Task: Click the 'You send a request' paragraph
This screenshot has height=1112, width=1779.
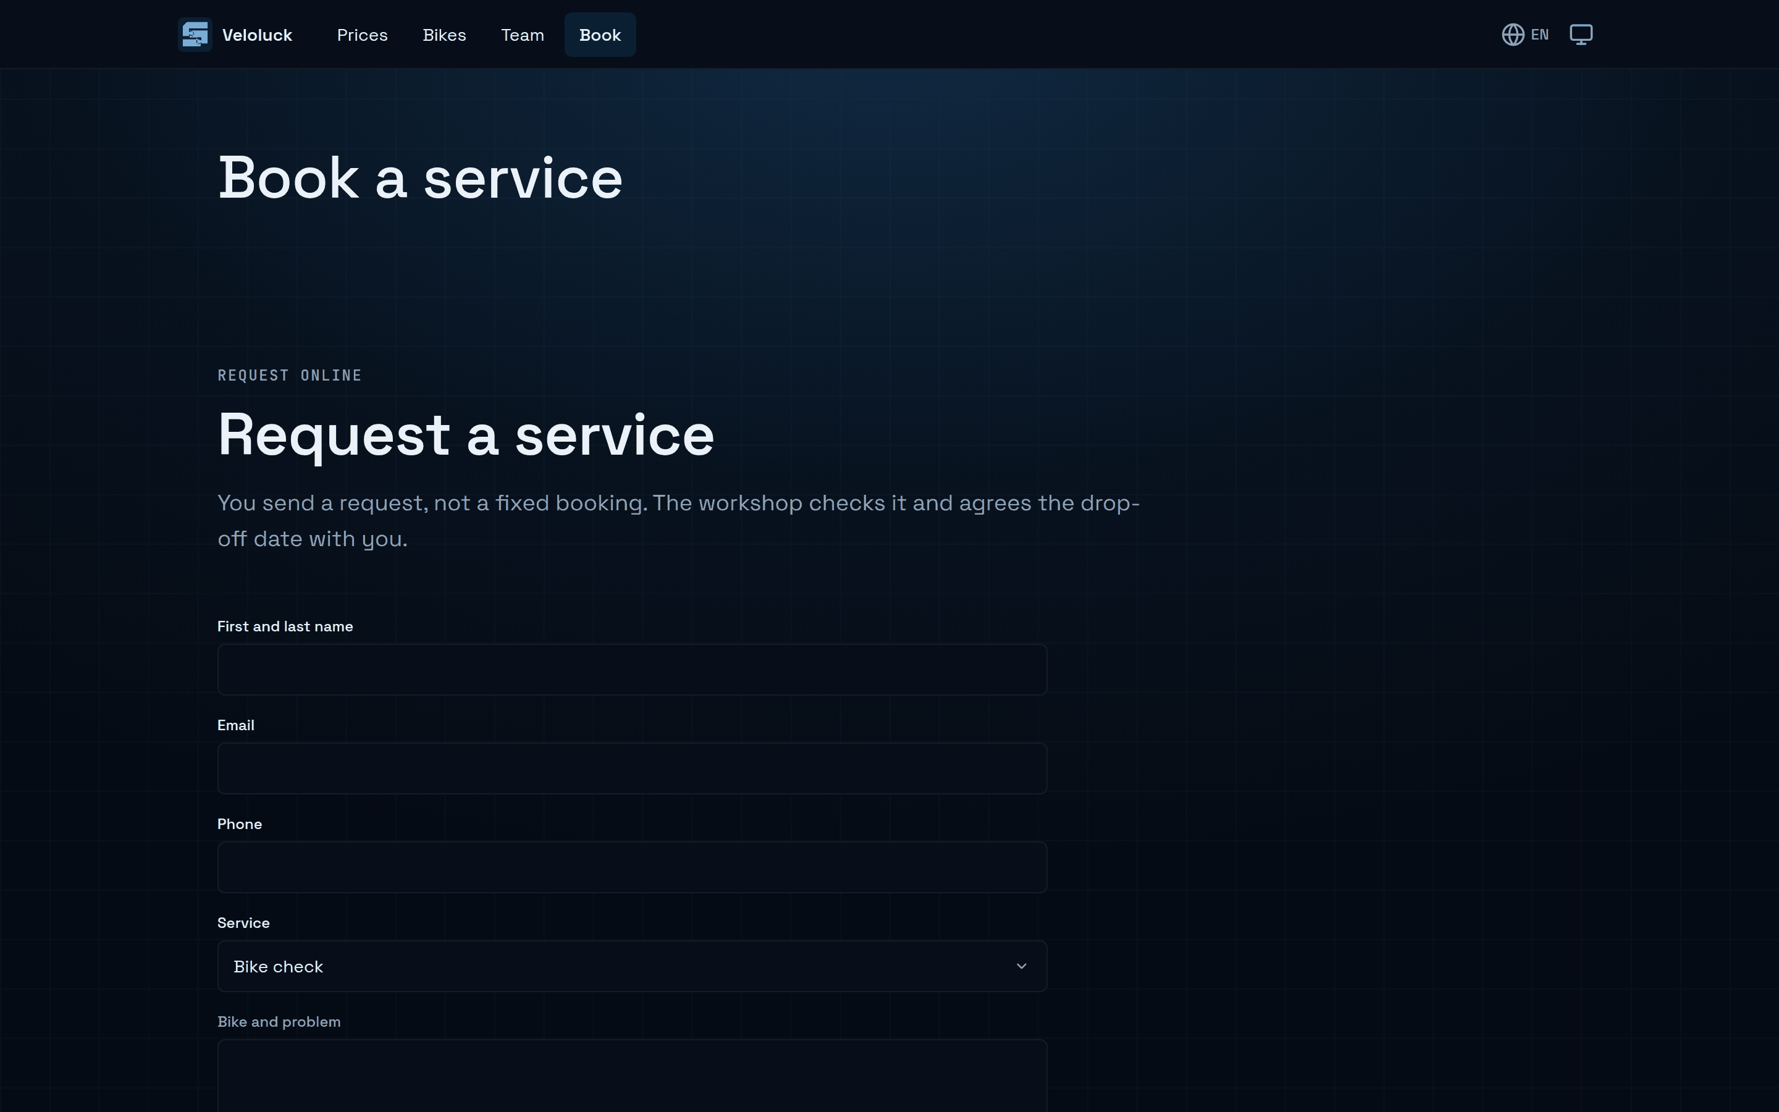Action: point(678,521)
